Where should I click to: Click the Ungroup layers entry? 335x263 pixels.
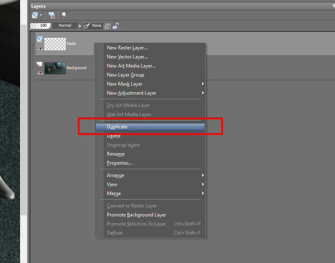pyautogui.click(x=150, y=145)
